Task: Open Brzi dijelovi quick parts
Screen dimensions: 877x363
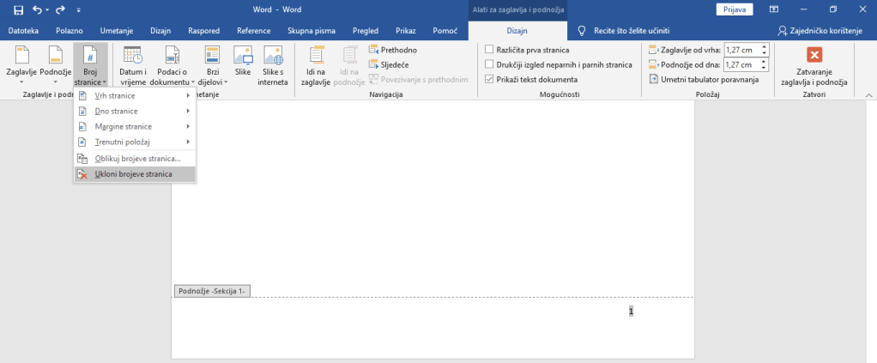Action: pyautogui.click(x=212, y=64)
